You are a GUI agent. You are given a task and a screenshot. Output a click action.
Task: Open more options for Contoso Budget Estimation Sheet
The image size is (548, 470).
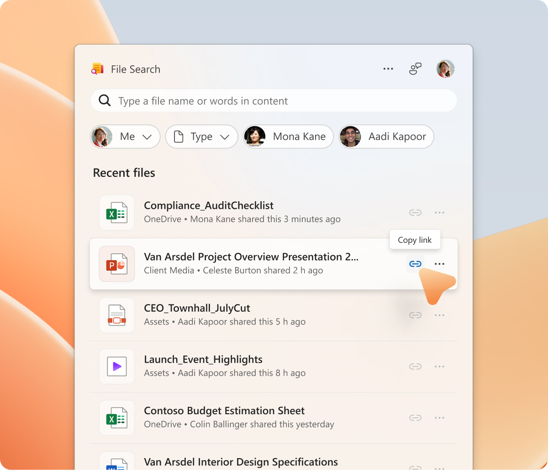pos(439,417)
